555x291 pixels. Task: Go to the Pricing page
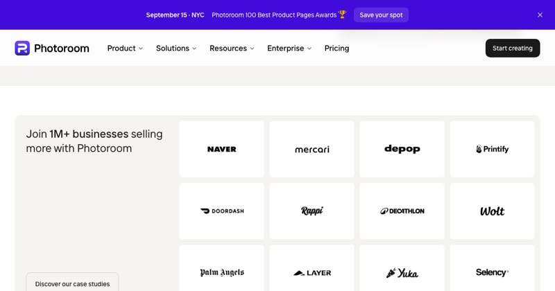pyautogui.click(x=336, y=48)
